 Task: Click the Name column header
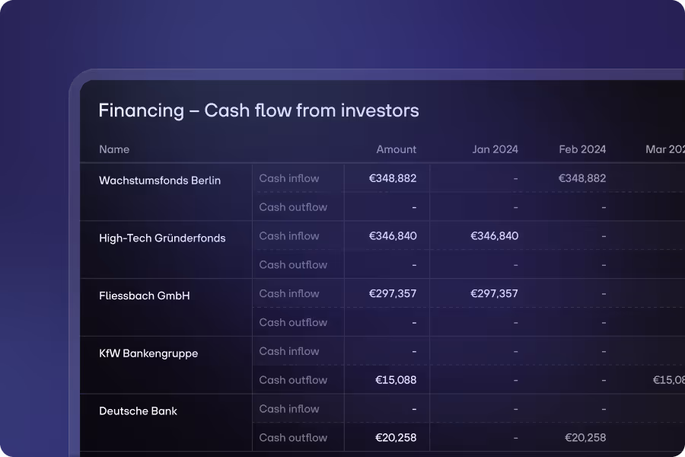tap(114, 149)
